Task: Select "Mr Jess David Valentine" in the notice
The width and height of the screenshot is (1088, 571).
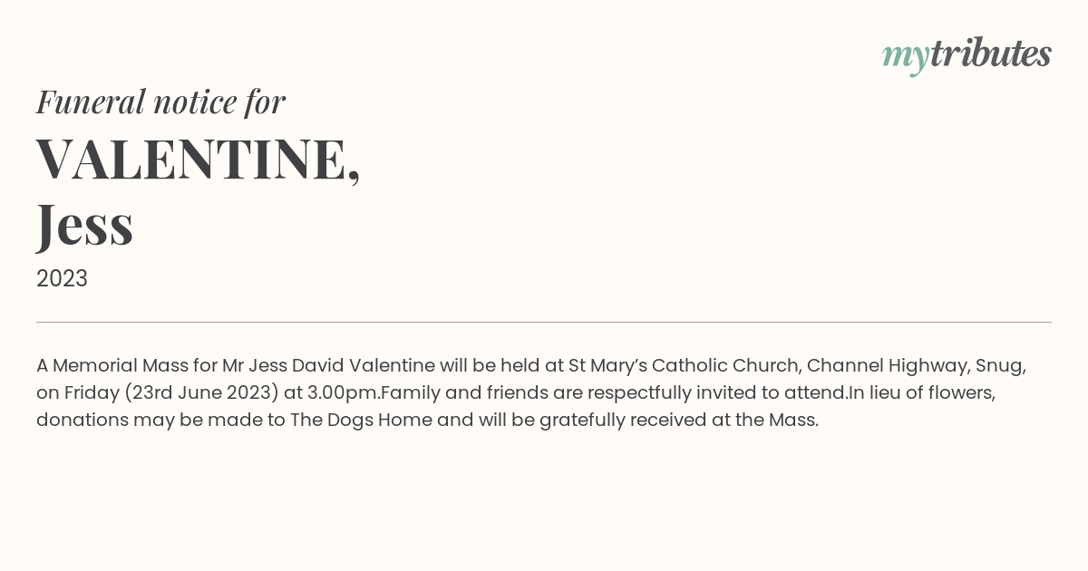Action: coord(328,366)
